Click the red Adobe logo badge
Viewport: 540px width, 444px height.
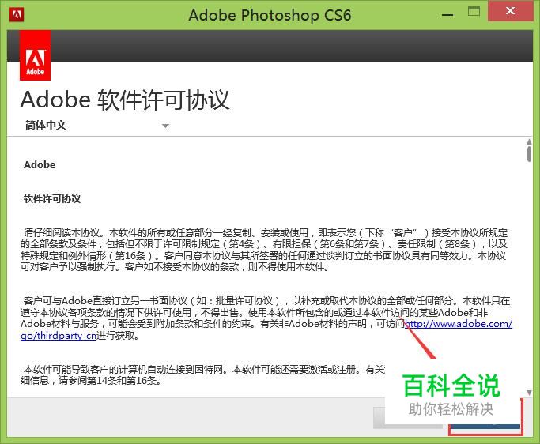click(x=35, y=55)
